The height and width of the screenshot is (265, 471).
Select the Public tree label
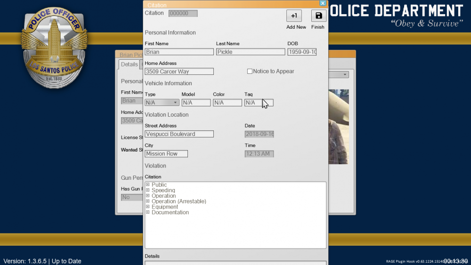[x=159, y=185]
